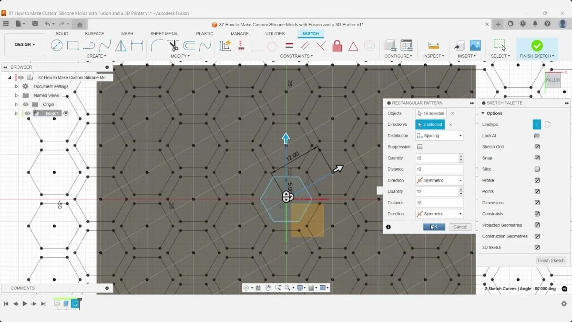572x322 pixels.
Task: Open the Distribution Spacing dropdown
Action: coord(439,136)
